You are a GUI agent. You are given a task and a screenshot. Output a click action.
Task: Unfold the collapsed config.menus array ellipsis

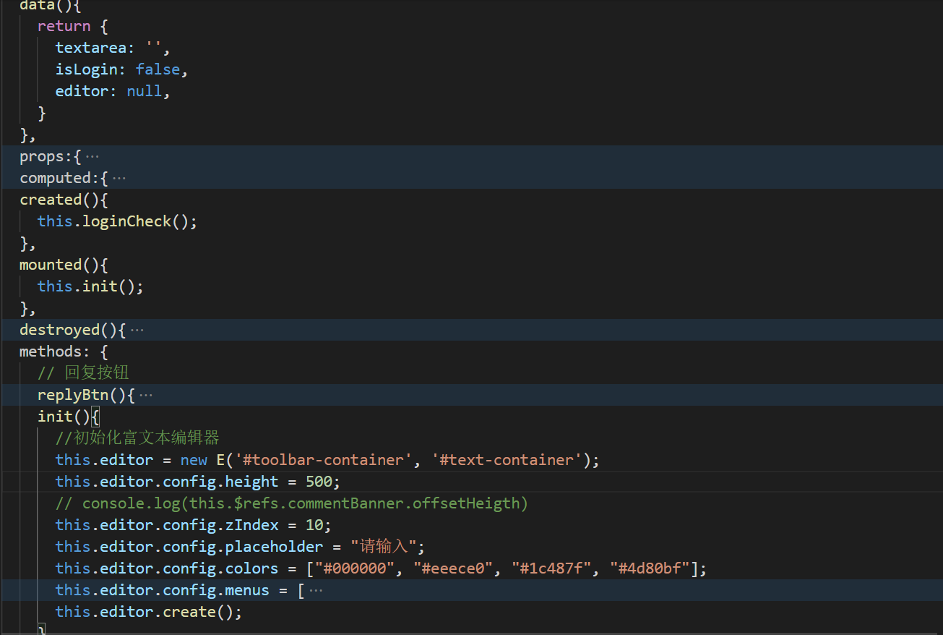coord(315,590)
